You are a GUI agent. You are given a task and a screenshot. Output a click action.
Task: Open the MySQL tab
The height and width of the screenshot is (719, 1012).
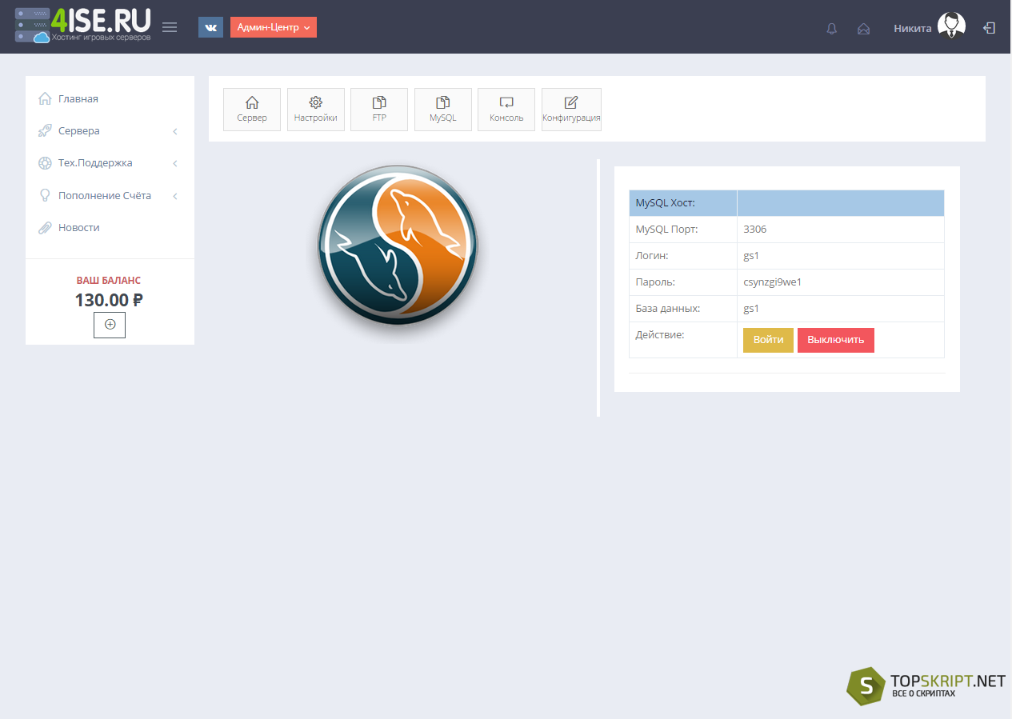pos(443,110)
